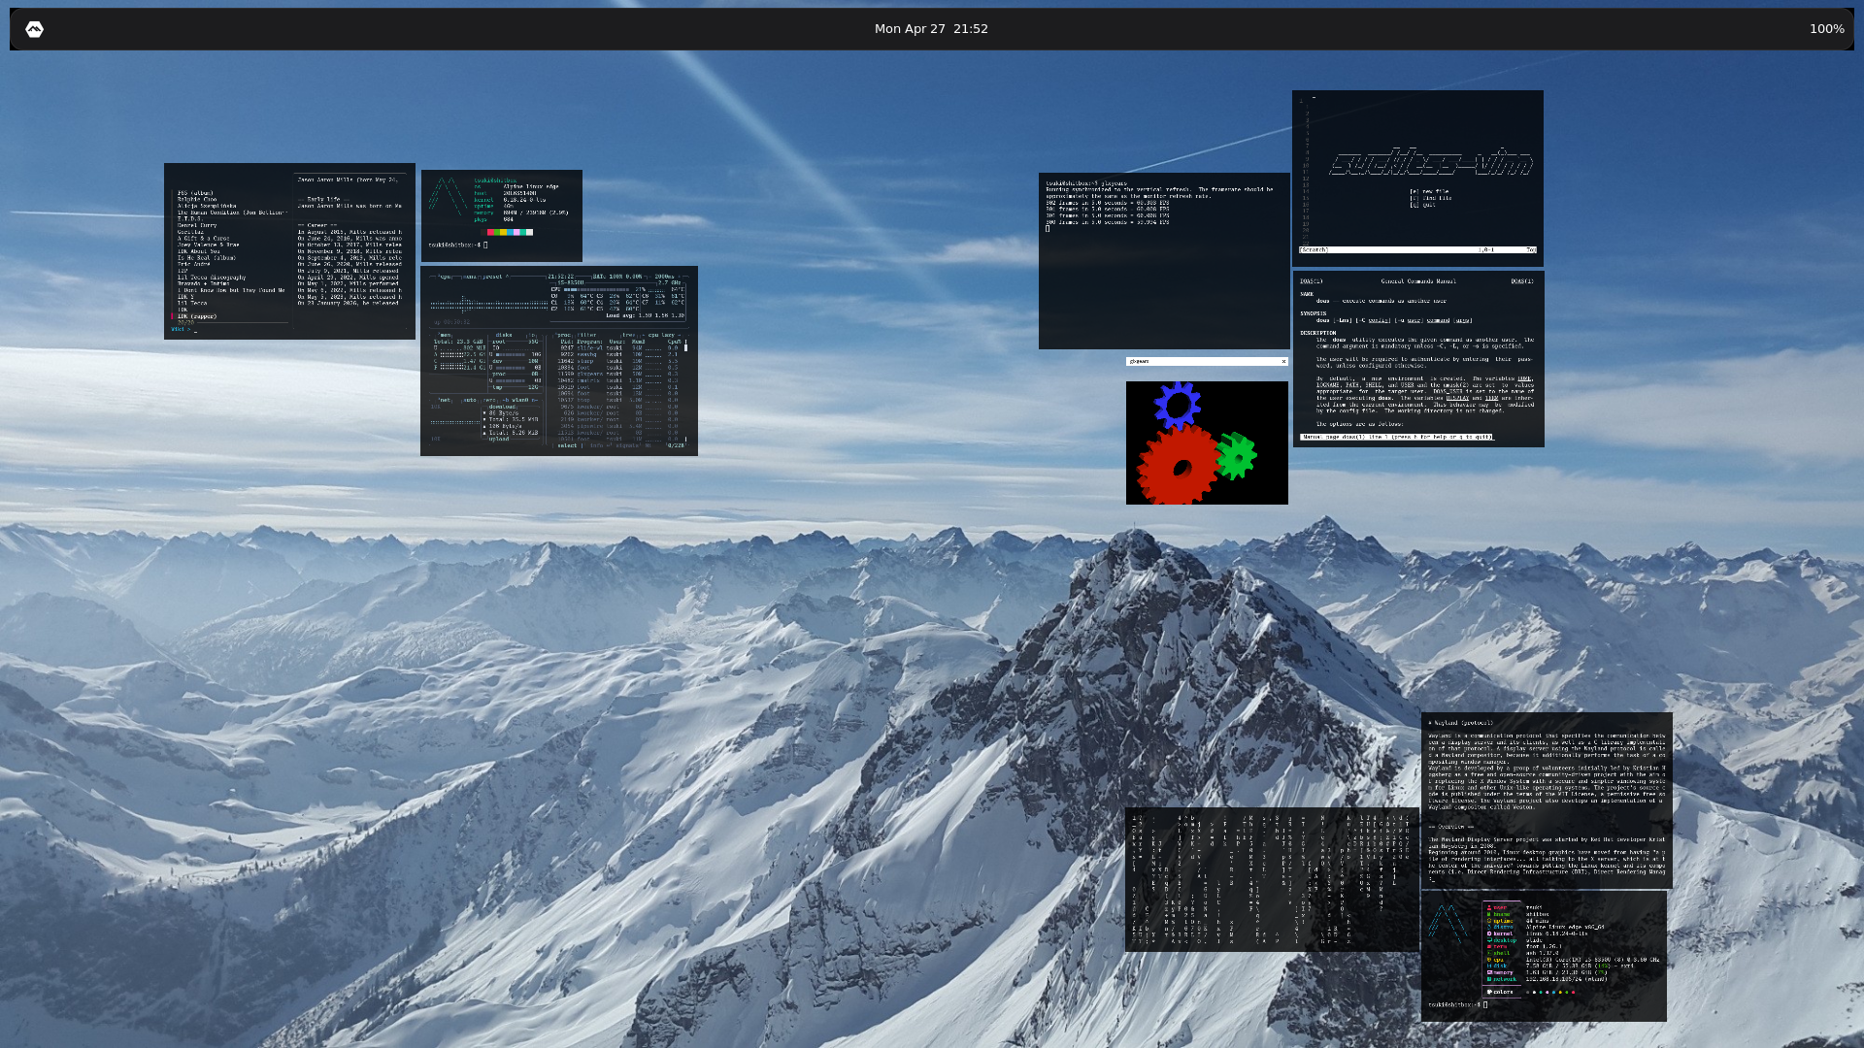Viewport: 1864px width, 1048px height.
Task: Click the cpu tab in btop
Action: (x=446, y=277)
